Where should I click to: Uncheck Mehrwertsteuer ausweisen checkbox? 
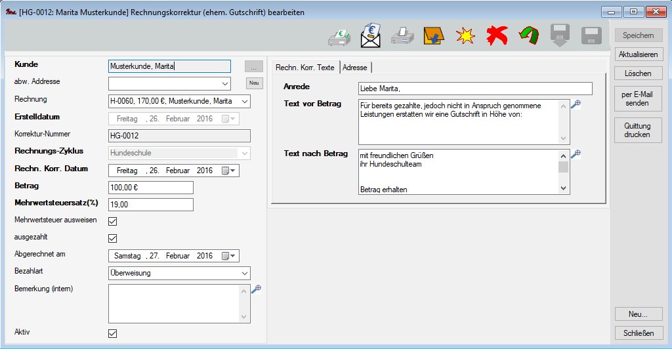112,221
